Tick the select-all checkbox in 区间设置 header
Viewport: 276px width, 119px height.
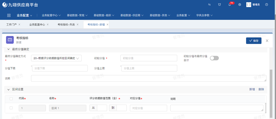click(11, 99)
